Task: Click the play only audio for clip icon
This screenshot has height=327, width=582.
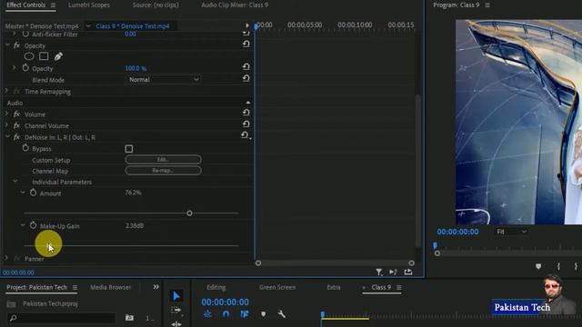Action: coord(393,272)
